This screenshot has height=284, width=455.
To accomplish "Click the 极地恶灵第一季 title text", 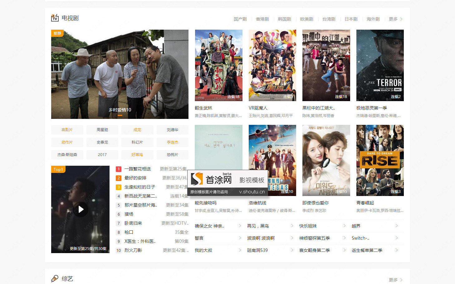I will [372, 108].
